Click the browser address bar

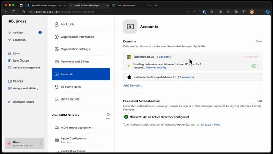pos(105,12)
